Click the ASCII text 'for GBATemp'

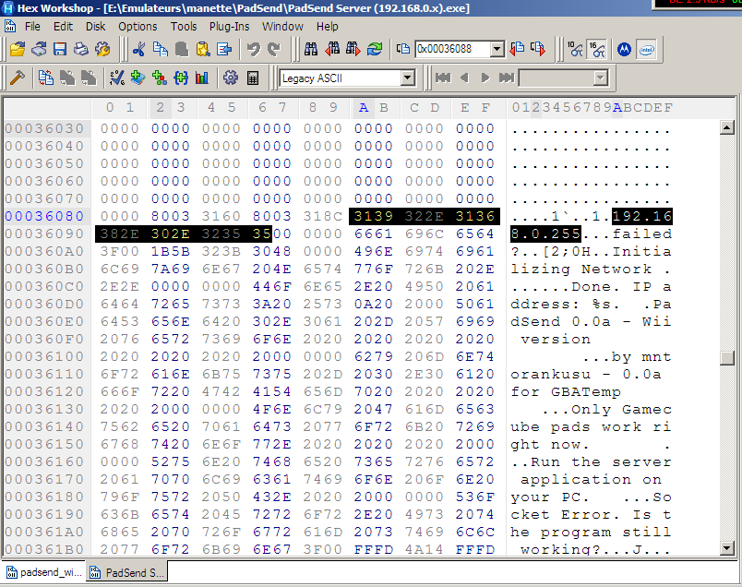point(566,391)
